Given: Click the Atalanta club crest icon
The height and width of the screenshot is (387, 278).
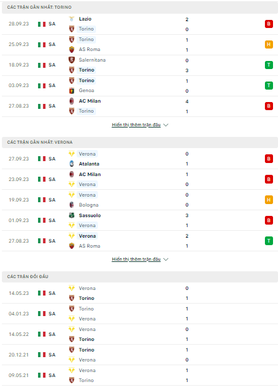Looking at the screenshot, I should coord(72,164).
